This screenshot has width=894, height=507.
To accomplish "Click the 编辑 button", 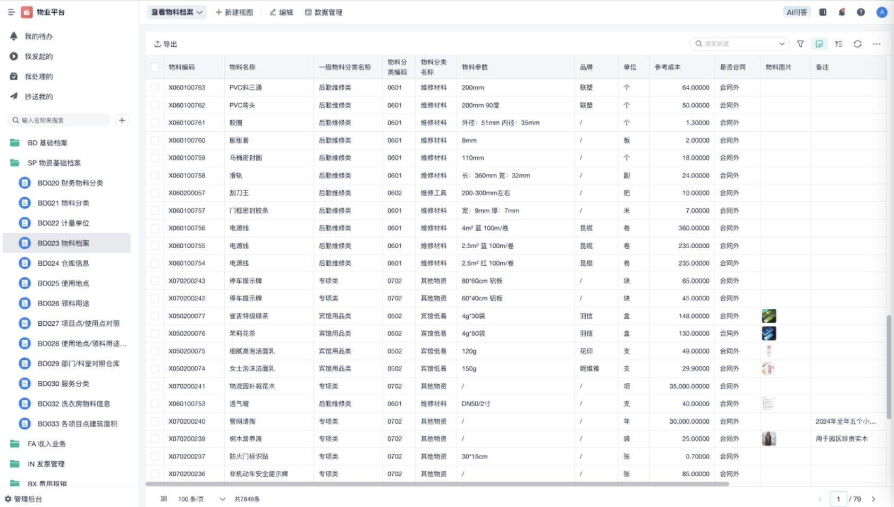I will point(282,12).
